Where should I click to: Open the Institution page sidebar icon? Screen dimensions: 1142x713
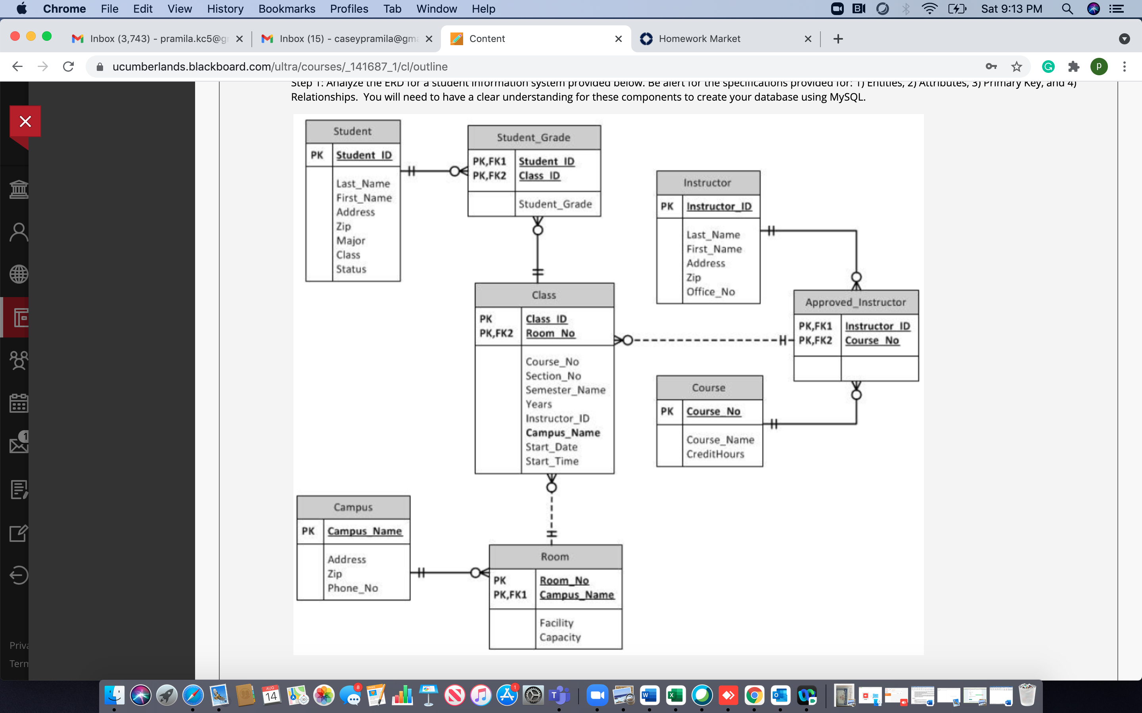coord(19,189)
